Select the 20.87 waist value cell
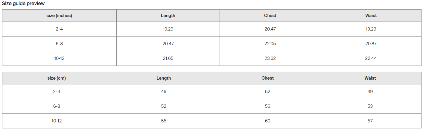Viewport: 426px width, 132px height. 371,44
